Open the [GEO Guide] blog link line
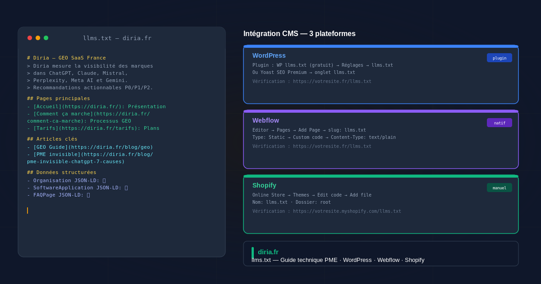541x284 pixels. 90,147
